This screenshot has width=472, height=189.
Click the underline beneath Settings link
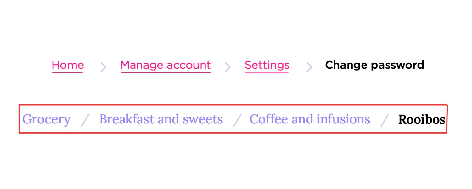267,72
